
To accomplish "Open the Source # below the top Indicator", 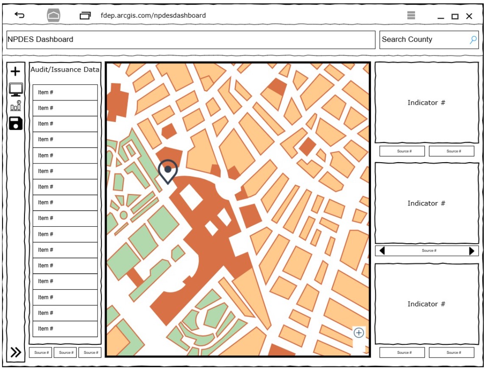I will coord(402,151).
